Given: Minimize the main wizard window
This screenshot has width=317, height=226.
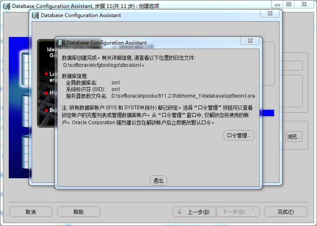Looking at the screenshot, I should click(277, 4).
